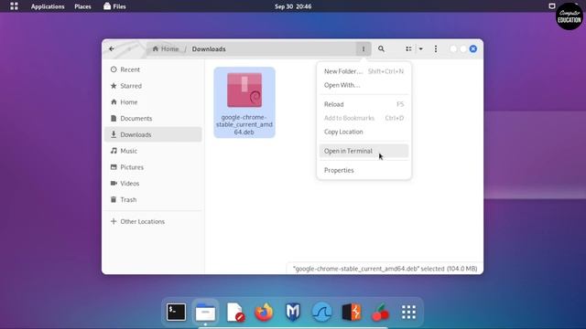Screen dimensions: 586x329
Task: Open Documents in the sidebar
Action: [153, 118]
